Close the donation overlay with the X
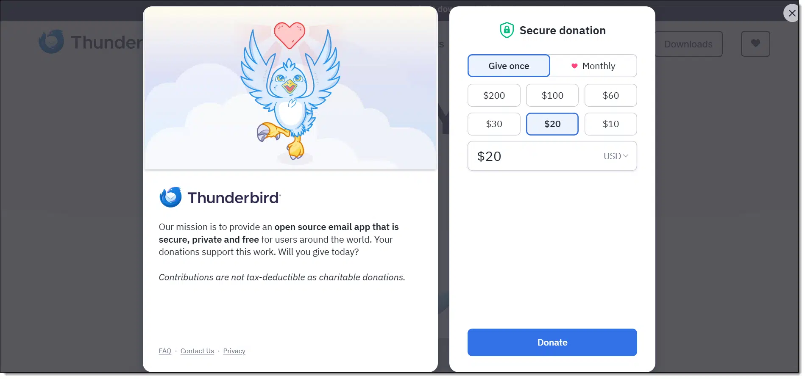This screenshot has height=379, width=805. coord(792,13)
